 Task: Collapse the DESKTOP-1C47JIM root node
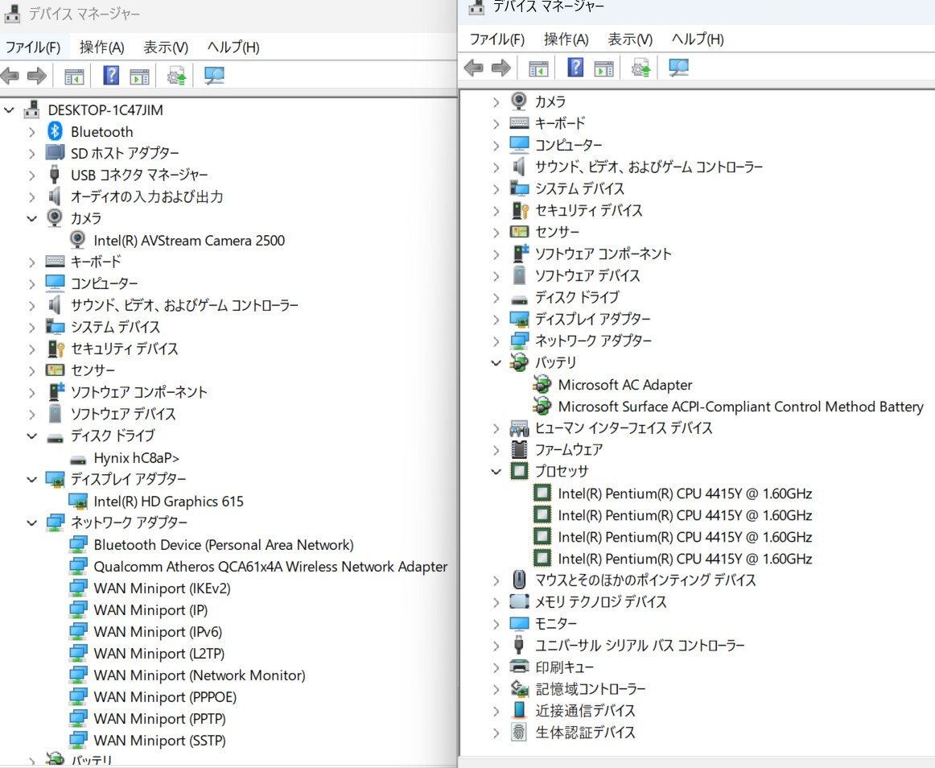tap(9, 109)
